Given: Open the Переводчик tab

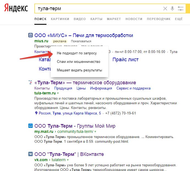Looking at the screenshot, I should click(x=159, y=19).
